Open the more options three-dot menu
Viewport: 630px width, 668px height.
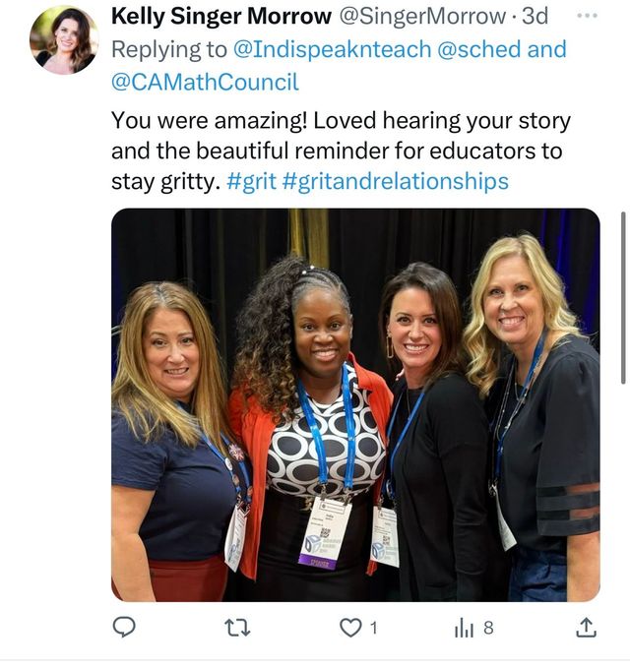(x=587, y=16)
